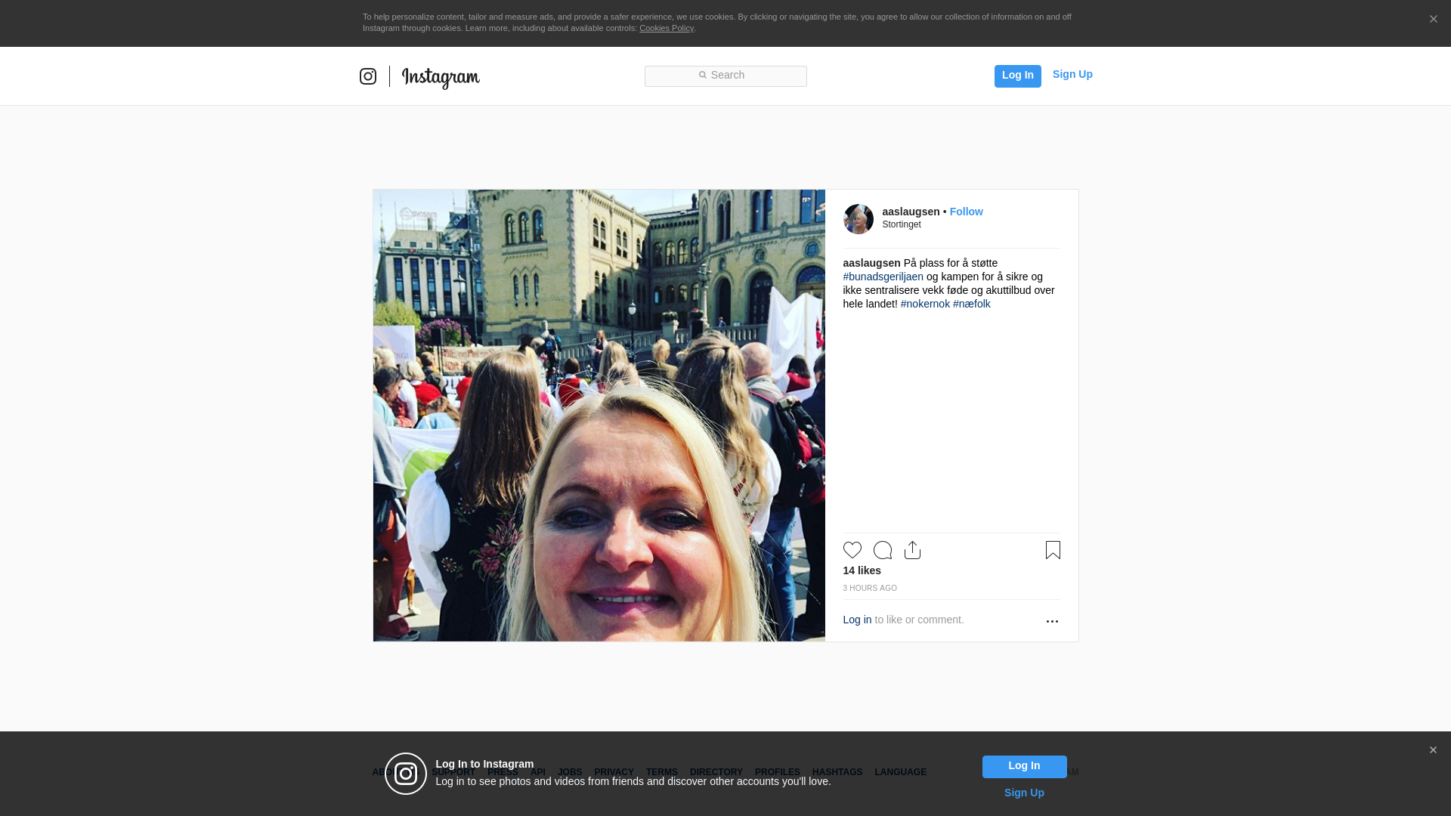Follow the aaslaugsen account
Image resolution: width=1451 pixels, height=816 pixels.
[x=966, y=212]
